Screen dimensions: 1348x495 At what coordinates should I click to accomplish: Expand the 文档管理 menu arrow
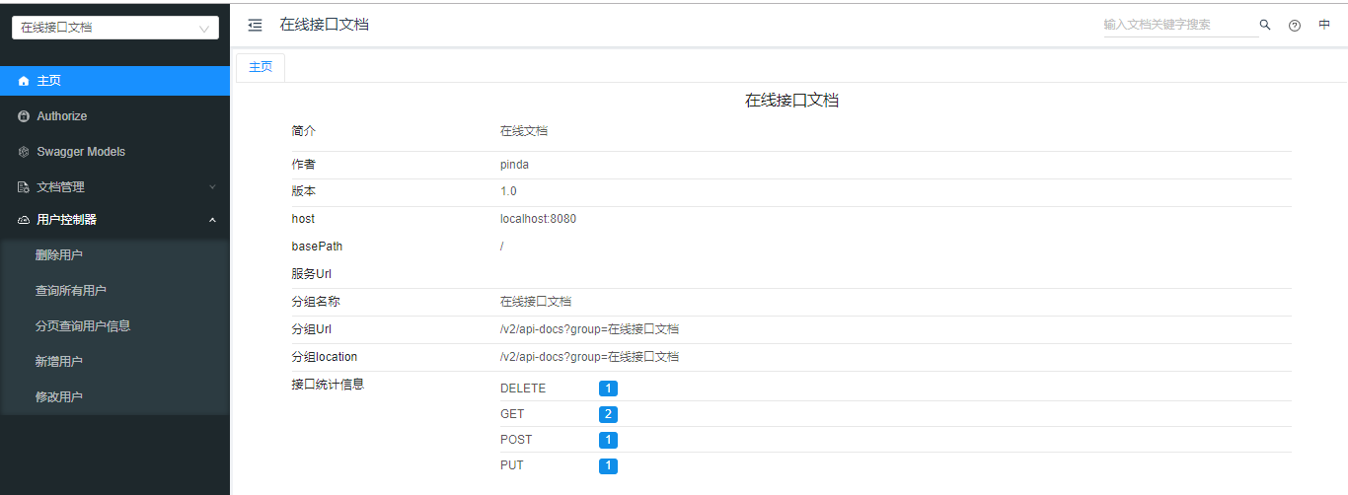tap(212, 187)
